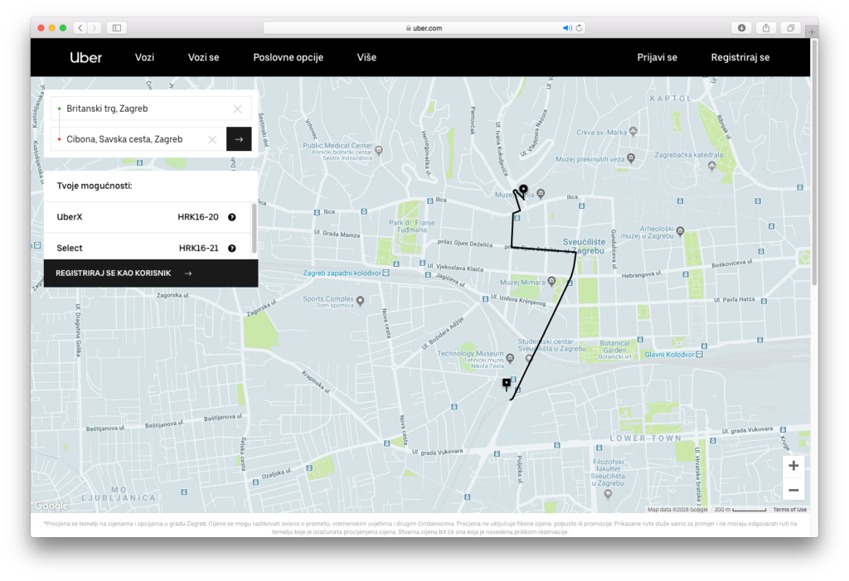The height and width of the screenshot is (581, 849).
Task: Open the Vozi se menu item
Action: pyautogui.click(x=203, y=57)
